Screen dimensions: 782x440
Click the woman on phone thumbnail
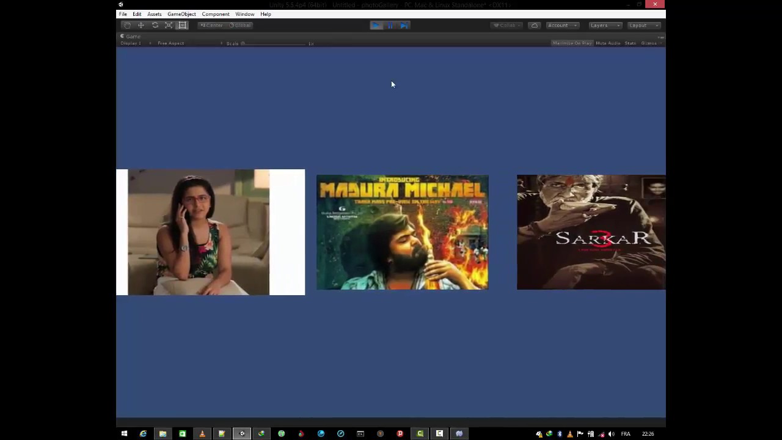click(210, 232)
